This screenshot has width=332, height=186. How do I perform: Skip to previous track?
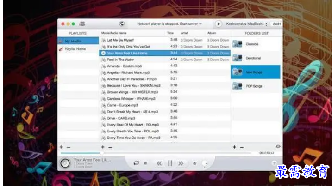click(x=159, y=163)
